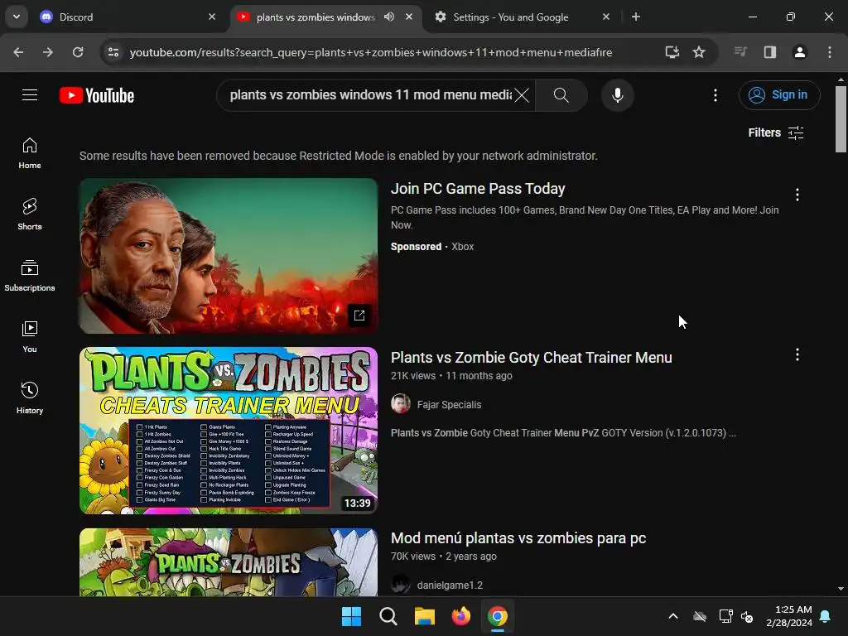Screen dimensions: 848x636
Task: Mute the YouTube tab audio icon
Action: pos(389,17)
